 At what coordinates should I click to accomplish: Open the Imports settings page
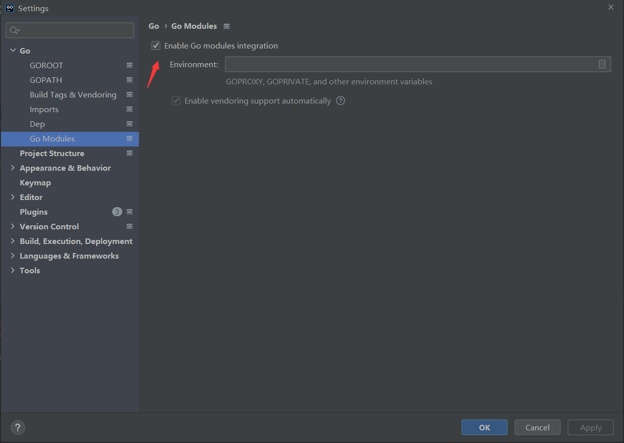44,109
